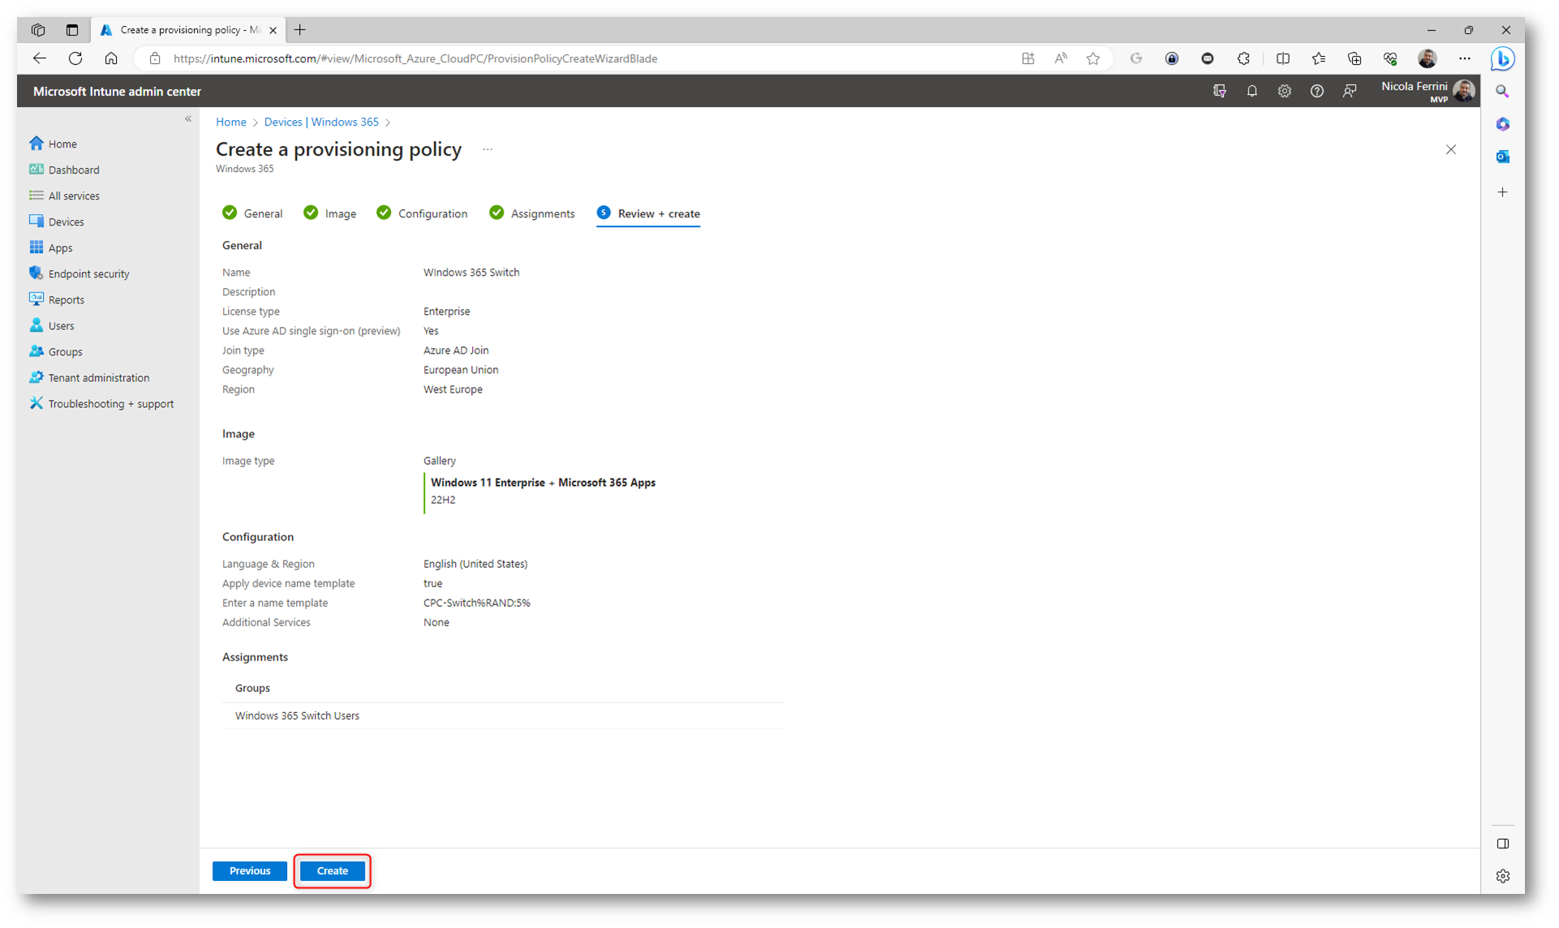Open Edge sidebar settings gear

point(1502,876)
